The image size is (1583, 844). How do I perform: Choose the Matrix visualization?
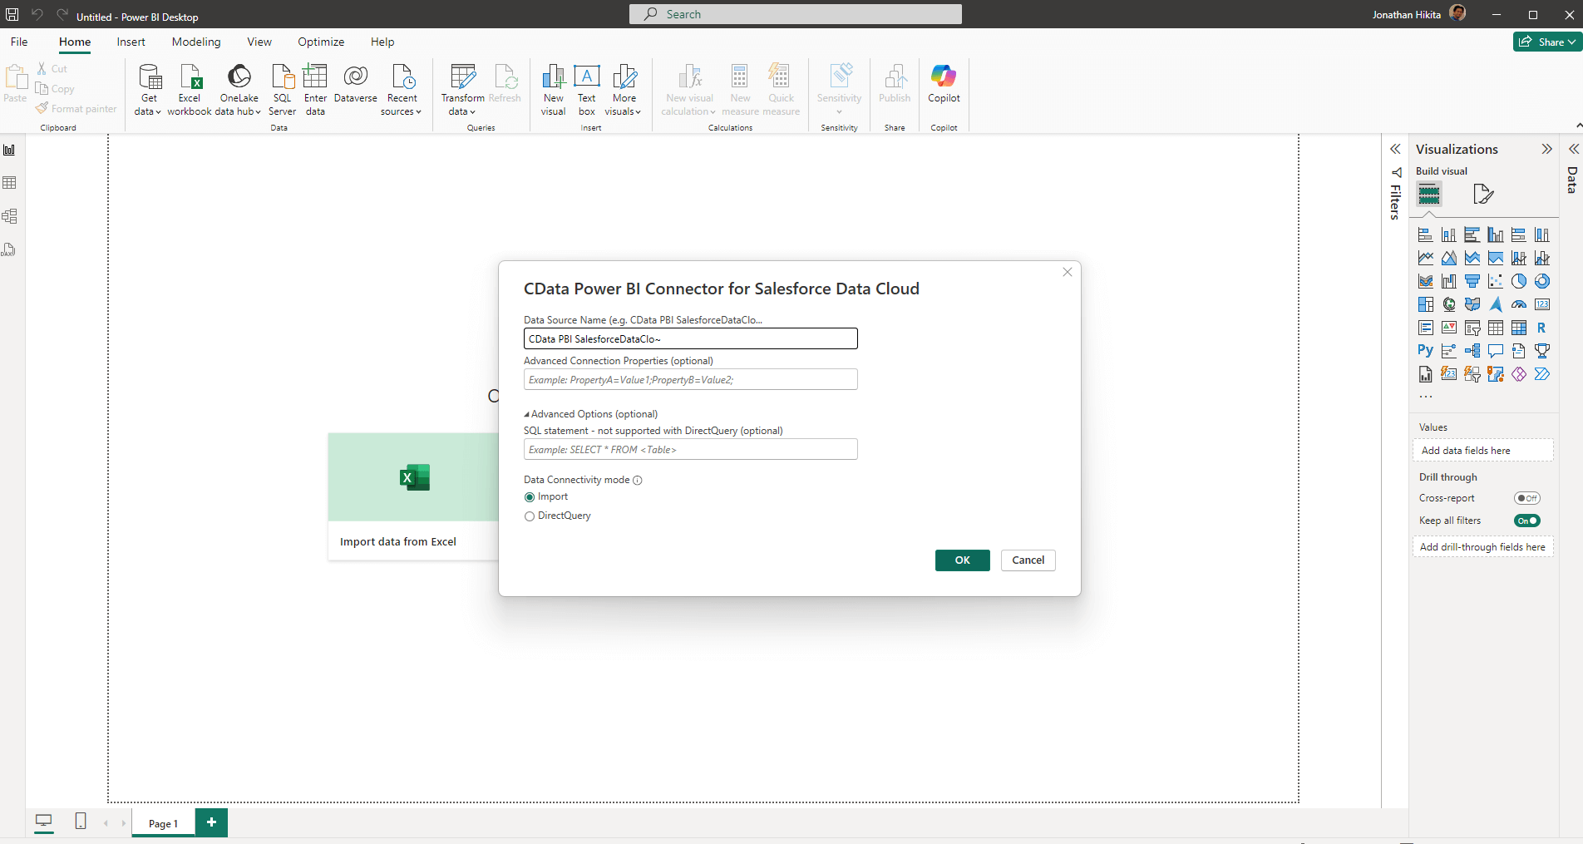click(1519, 328)
